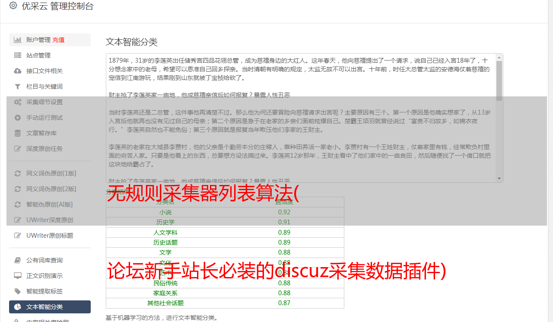Click the book icon for 公有词库查询
The height and width of the screenshot is (322, 553).
point(18,260)
